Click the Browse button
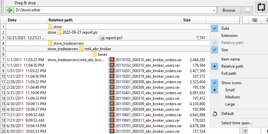Viewport: 268px width, 134px height. point(229,10)
